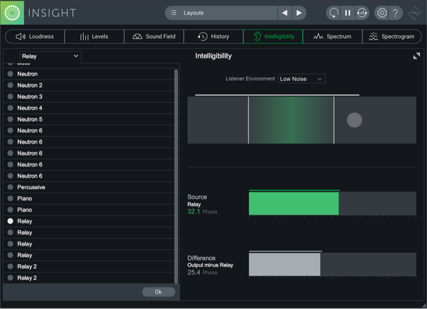Image resolution: width=427 pixels, height=309 pixels.
Task: Switch to the Levels tab
Action: tap(94, 36)
